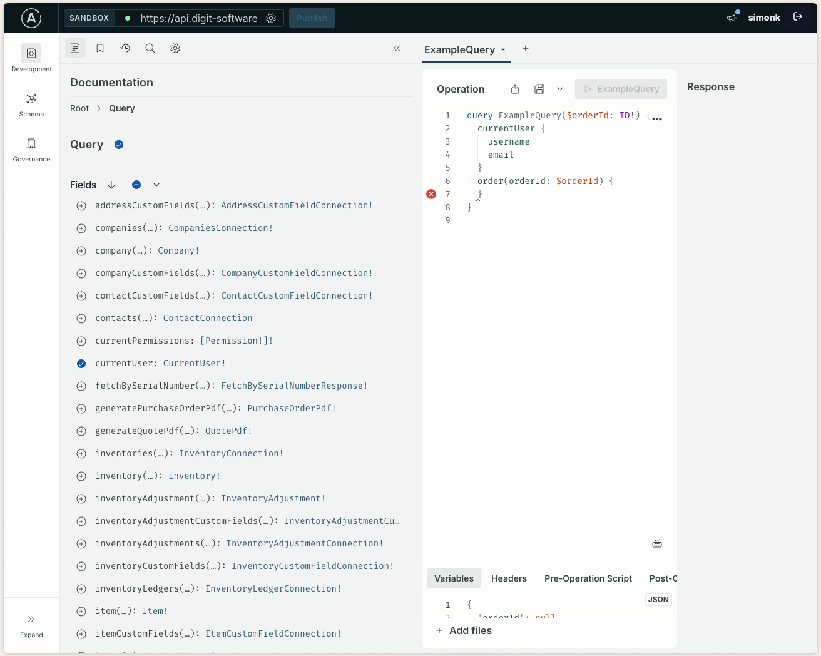Open saved operation collections bookmark icon

[100, 48]
